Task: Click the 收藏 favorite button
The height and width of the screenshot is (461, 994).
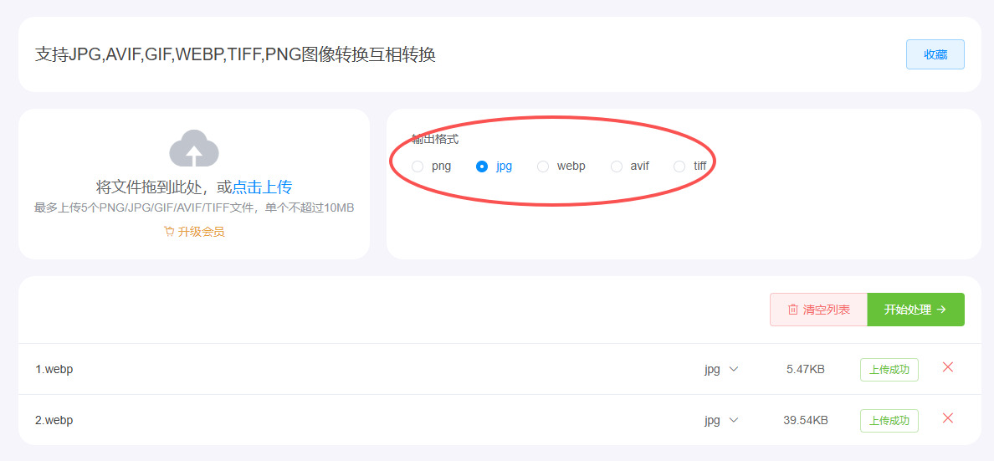Action: (935, 54)
